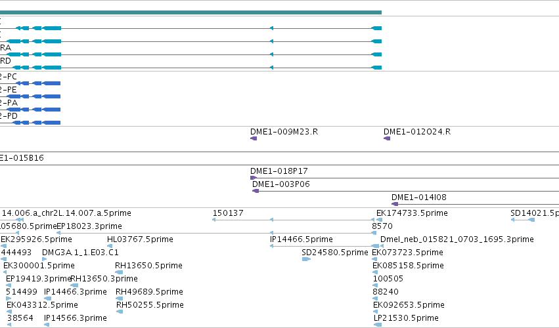Click the teal gene span bar
The height and width of the screenshot is (328, 559).
[190, 12]
